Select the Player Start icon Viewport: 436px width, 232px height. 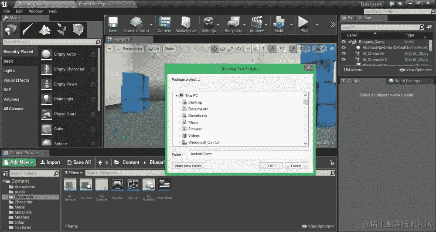coord(47,114)
